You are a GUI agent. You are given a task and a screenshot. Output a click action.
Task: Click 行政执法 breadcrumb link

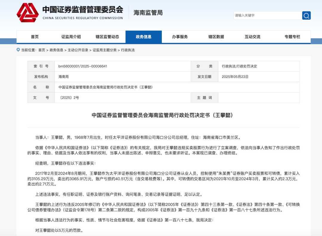coord(128,50)
